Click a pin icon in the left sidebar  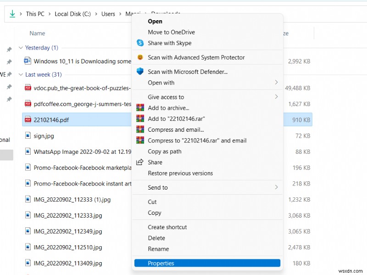(9, 49)
